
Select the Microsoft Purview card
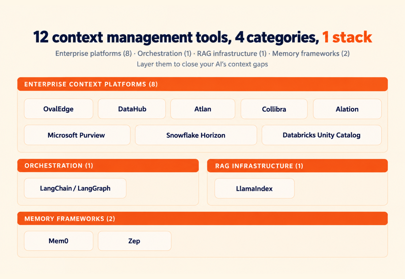point(77,135)
